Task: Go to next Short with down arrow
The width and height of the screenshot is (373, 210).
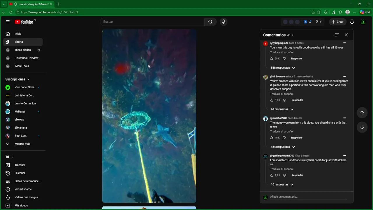Action: [362, 127]
